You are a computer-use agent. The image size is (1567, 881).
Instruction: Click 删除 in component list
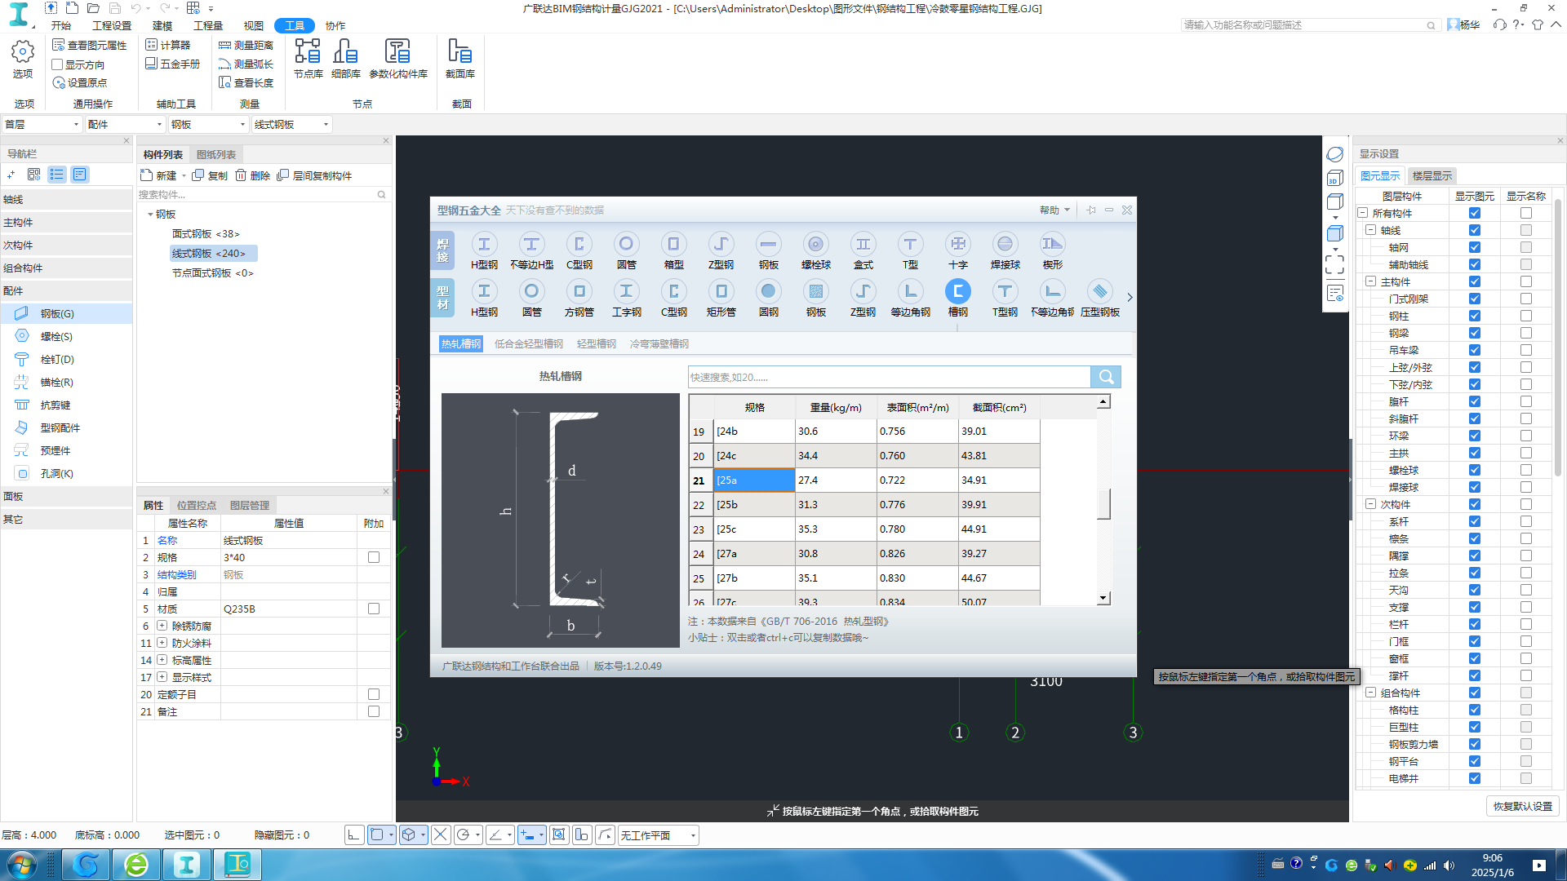click(x=252, y=175)
